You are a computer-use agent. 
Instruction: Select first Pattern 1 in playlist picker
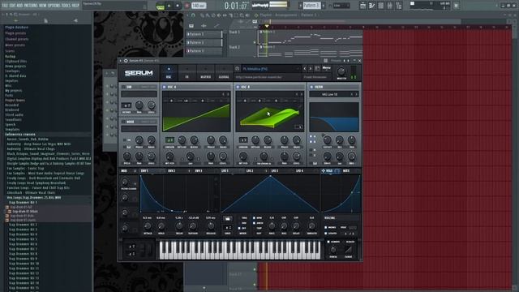click(x=204, y=34)
